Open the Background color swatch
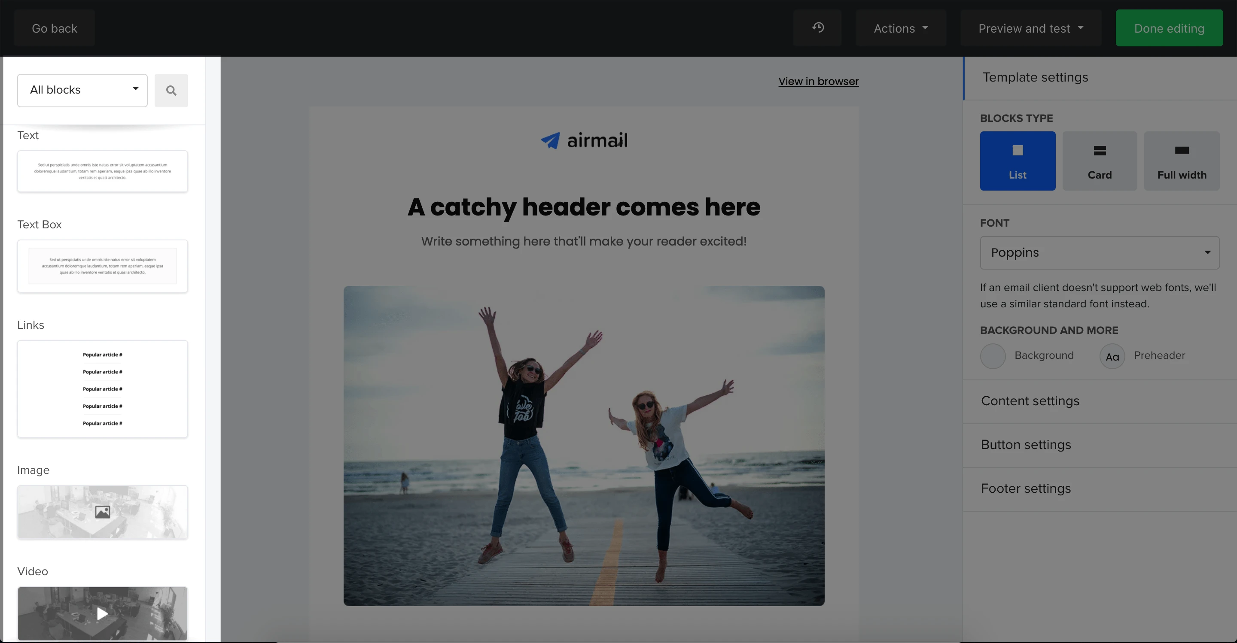Viewport: 1237px width, 643px height. click(993, 356)
